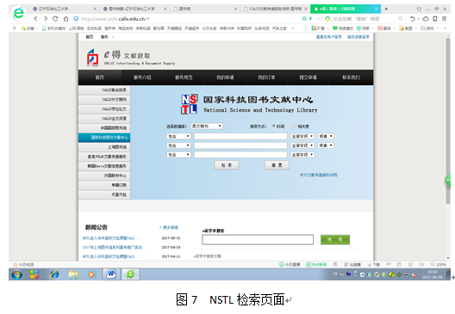455x314 pixels.
Task: Click the 下载 download icon in status bar
Action: tap(374, 264)
